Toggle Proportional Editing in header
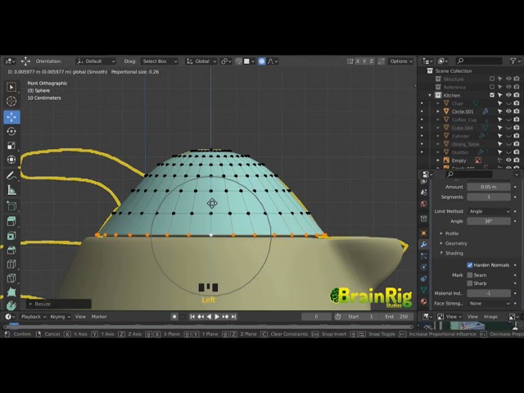524x393 pixels. [x=262, y=61]
